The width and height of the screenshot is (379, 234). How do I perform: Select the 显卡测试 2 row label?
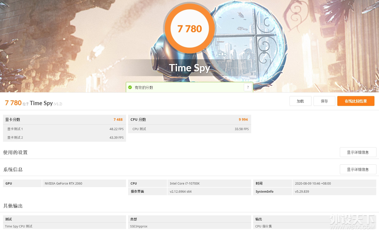[x=15, y=137]
